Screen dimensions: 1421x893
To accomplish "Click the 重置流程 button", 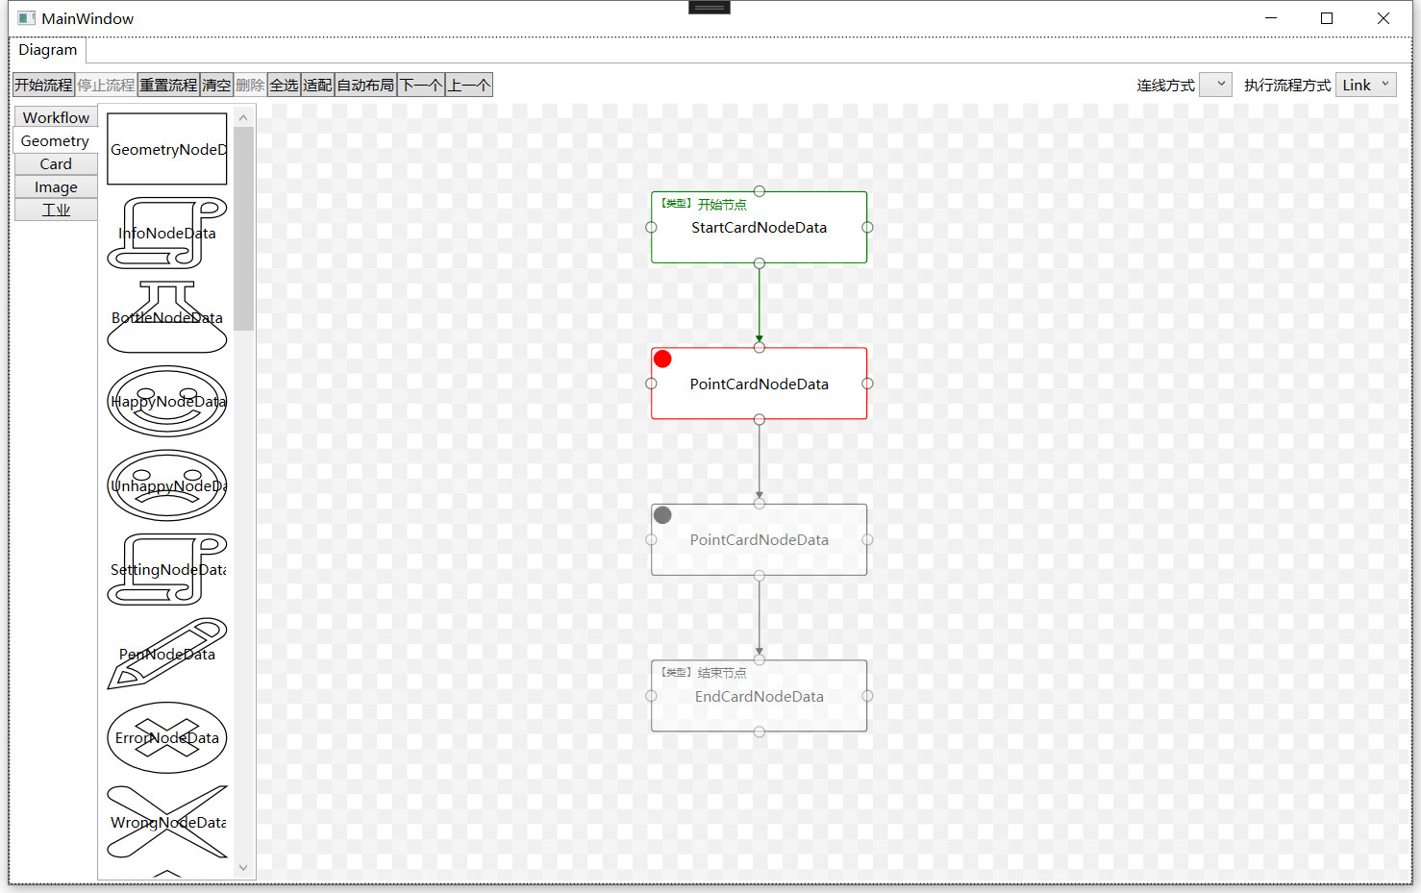I will coord(168,85).
